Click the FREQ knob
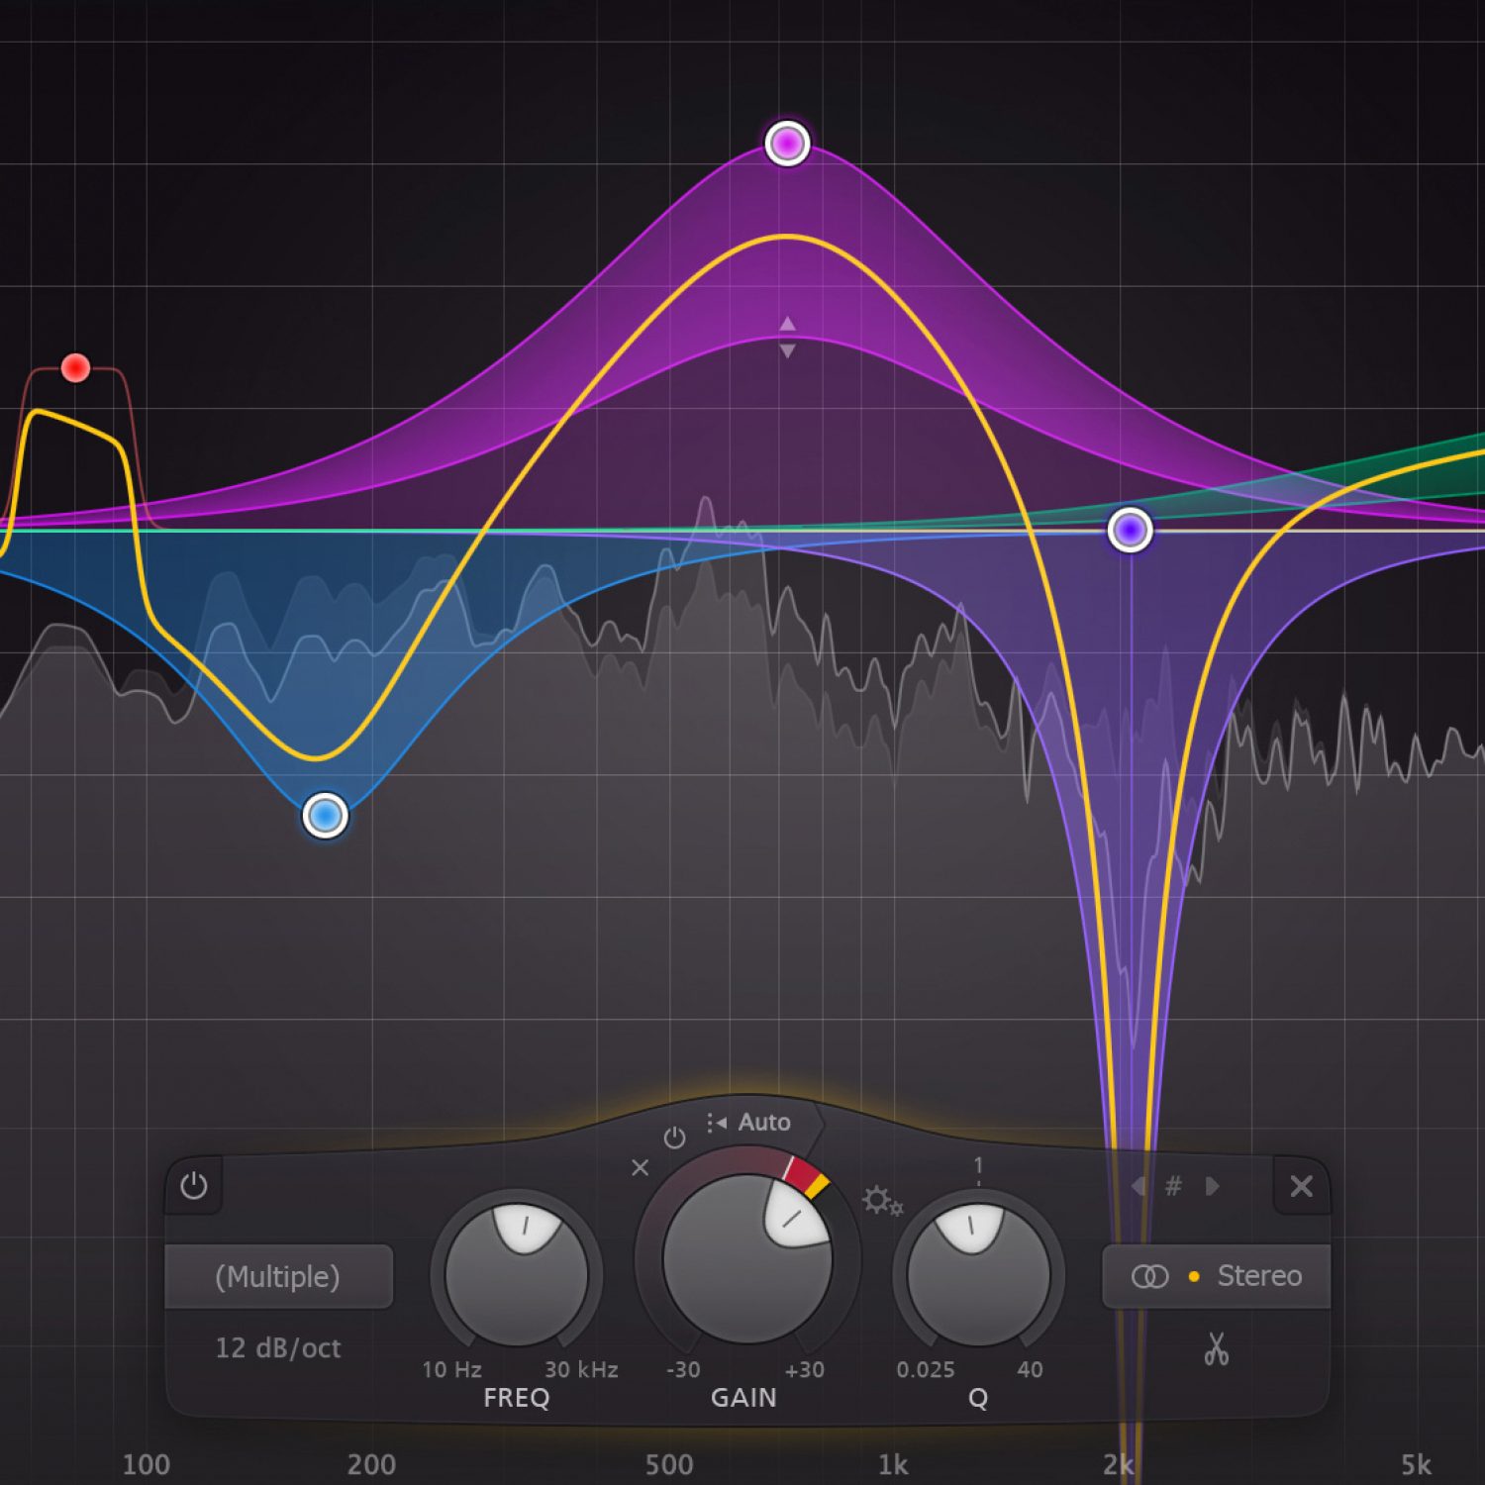This screenshot has width=1485, height=1485. pos(517,1275)
